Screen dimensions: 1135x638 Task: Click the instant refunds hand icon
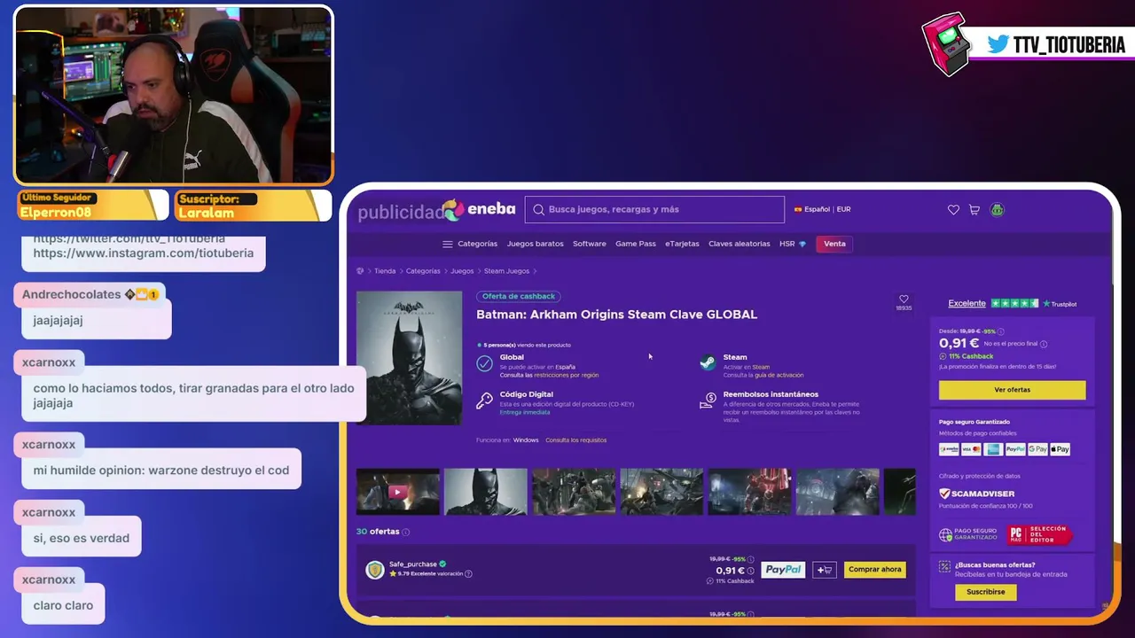708,401
